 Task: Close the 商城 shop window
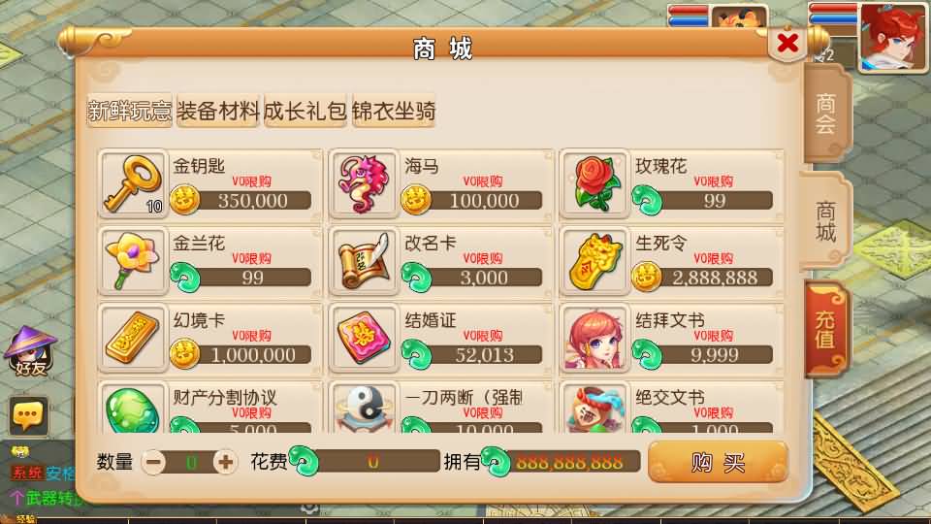point(787,43)
